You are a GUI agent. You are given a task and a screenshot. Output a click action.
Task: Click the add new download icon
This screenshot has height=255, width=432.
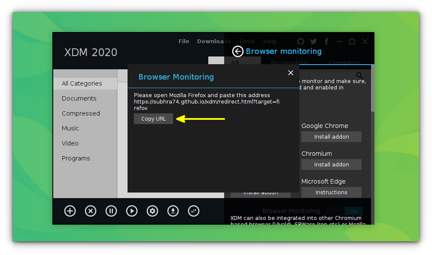coord(70,211)
